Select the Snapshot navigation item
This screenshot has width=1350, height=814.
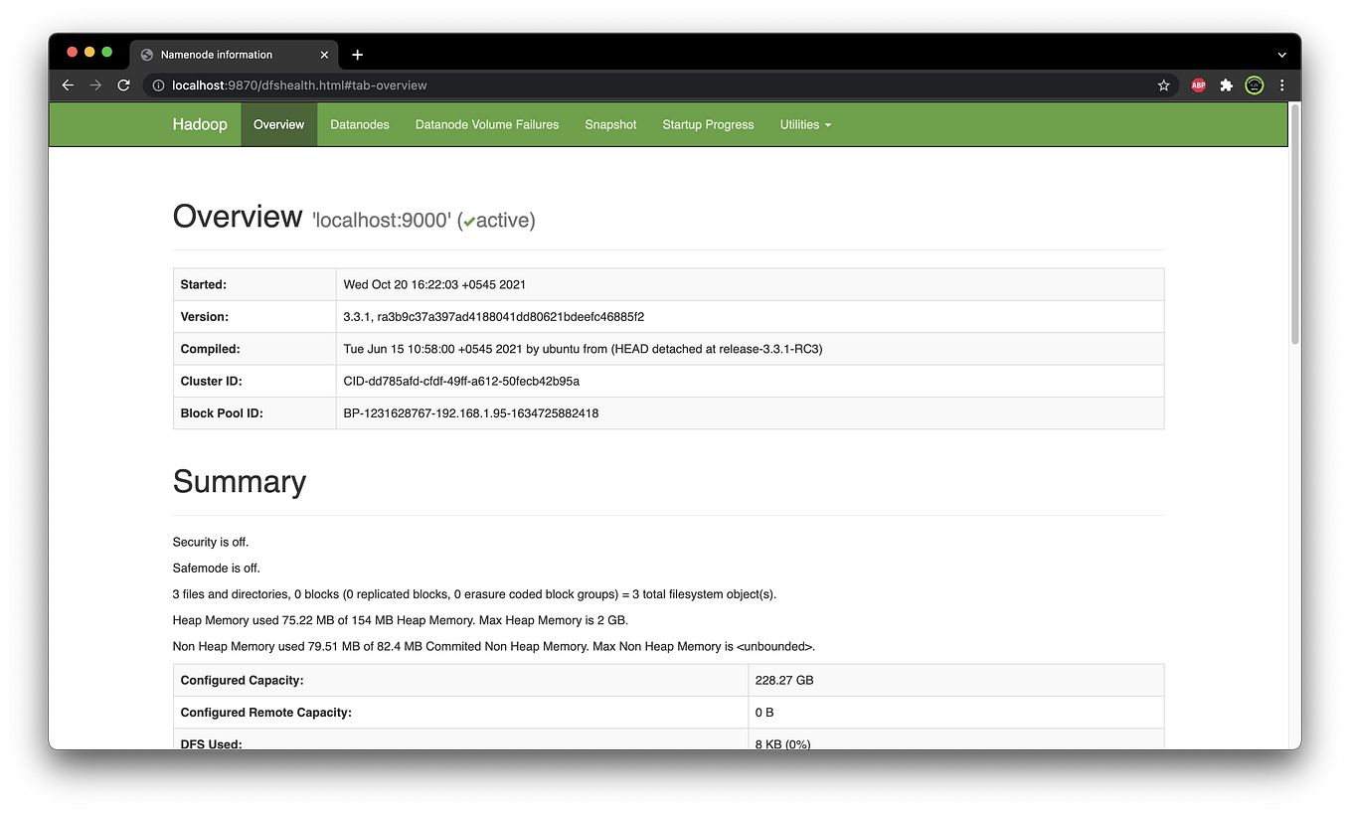point(610,124)
